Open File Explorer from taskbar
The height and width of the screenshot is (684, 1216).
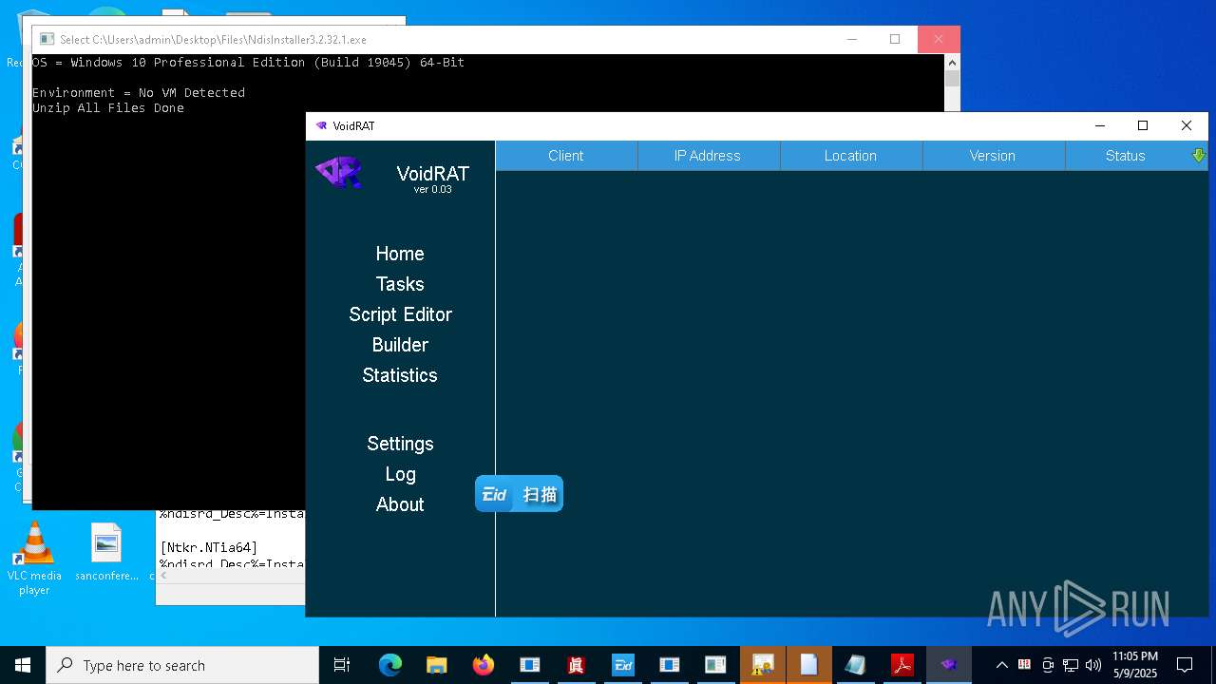coord(437,665)
